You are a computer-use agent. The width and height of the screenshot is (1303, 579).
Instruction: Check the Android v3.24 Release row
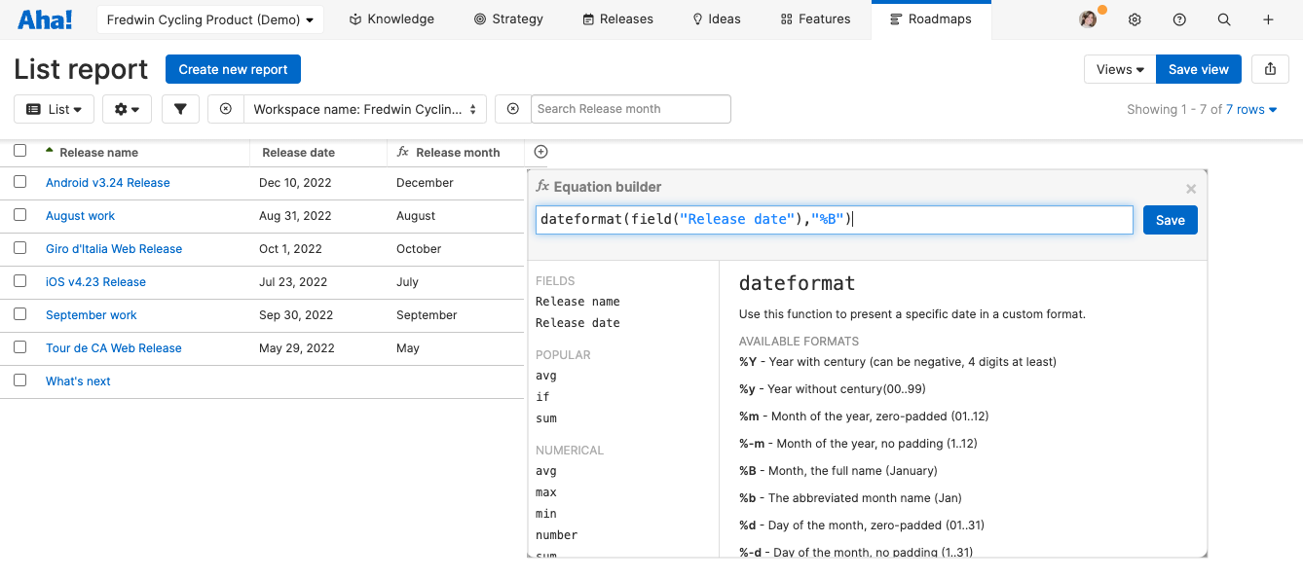20,182
